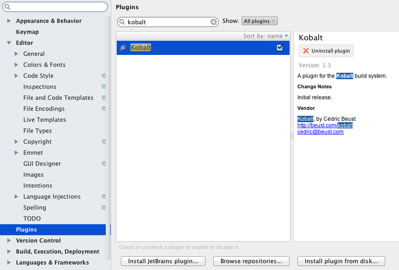Click the project-level icon beside Code Style

pos(104,76)
